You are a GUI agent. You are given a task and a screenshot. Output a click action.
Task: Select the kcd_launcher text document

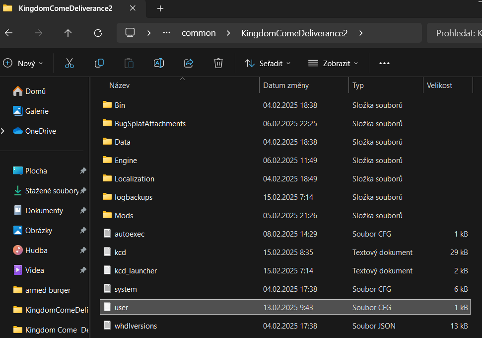285,271
